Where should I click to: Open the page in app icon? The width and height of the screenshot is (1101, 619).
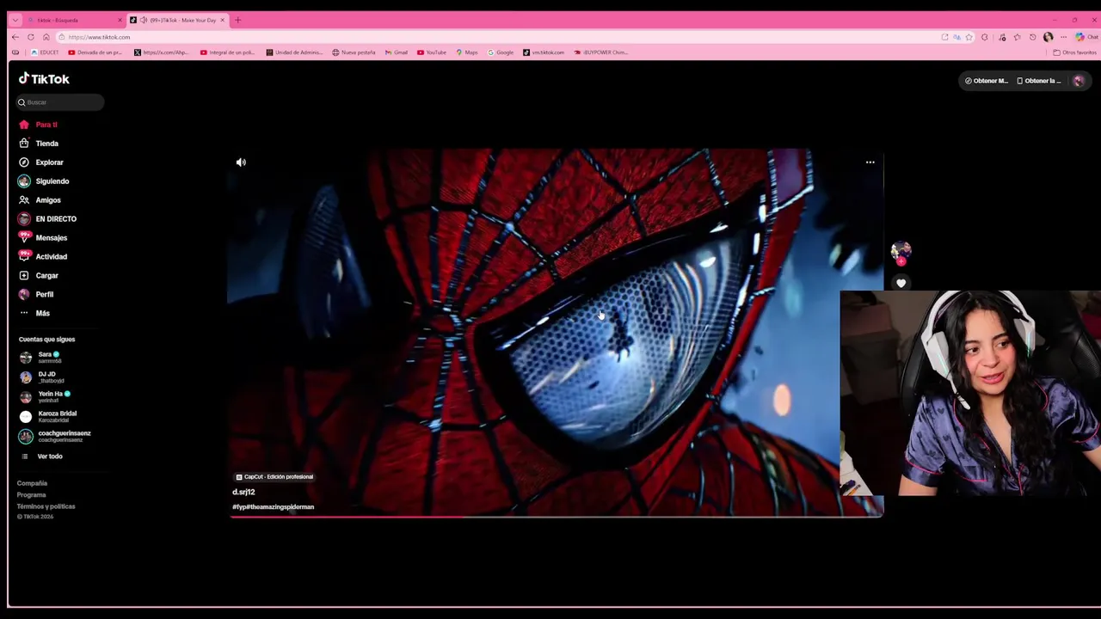[944, 37]
